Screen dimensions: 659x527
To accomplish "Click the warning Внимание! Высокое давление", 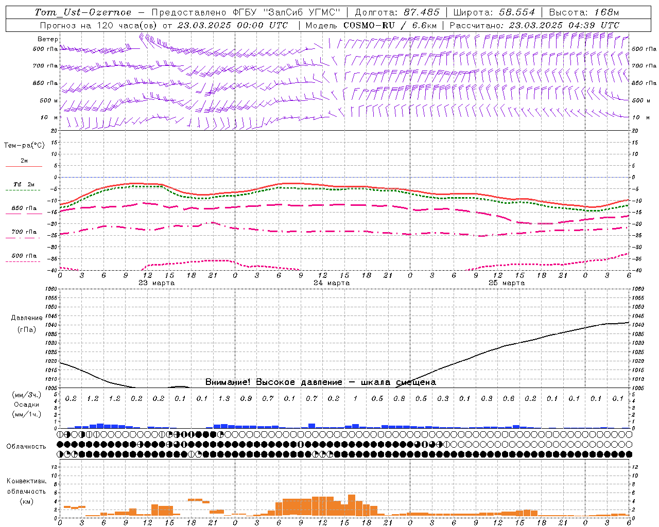I will coord(273,382).
